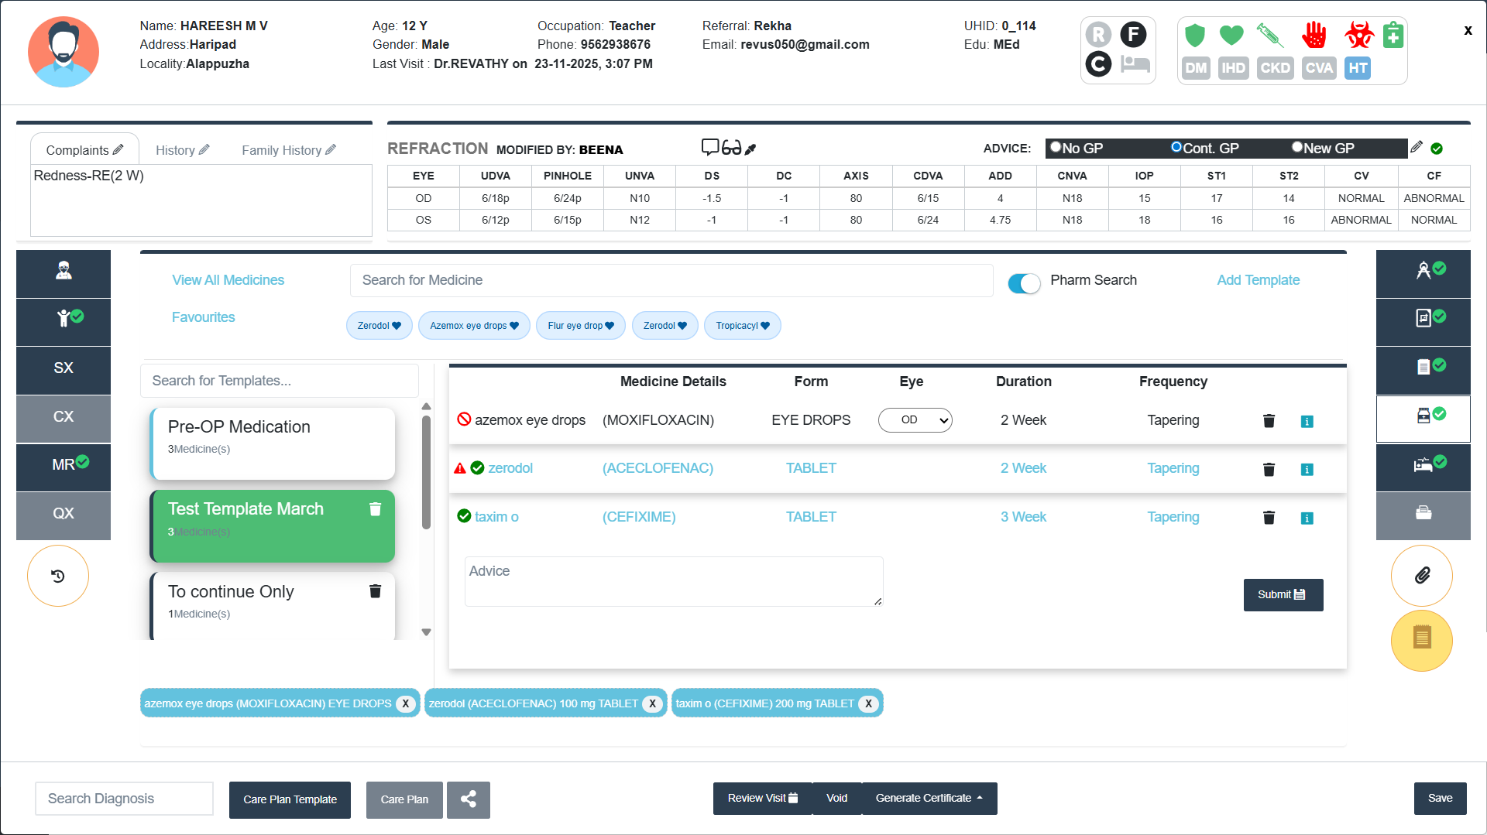The image size is (1487, 835).
Task: Delete the Test Template March template
Action: [x=375, y=509]
